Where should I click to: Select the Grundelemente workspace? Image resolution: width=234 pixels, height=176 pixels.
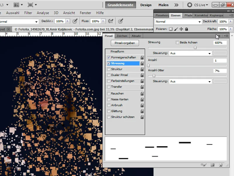tap(121, 5)
